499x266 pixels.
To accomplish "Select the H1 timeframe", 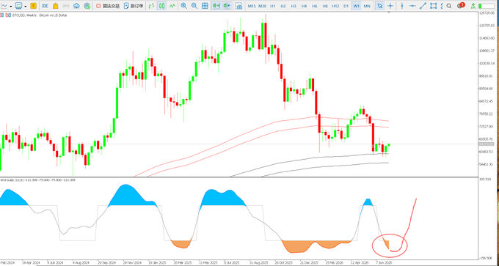I will [x=273, y=6].
